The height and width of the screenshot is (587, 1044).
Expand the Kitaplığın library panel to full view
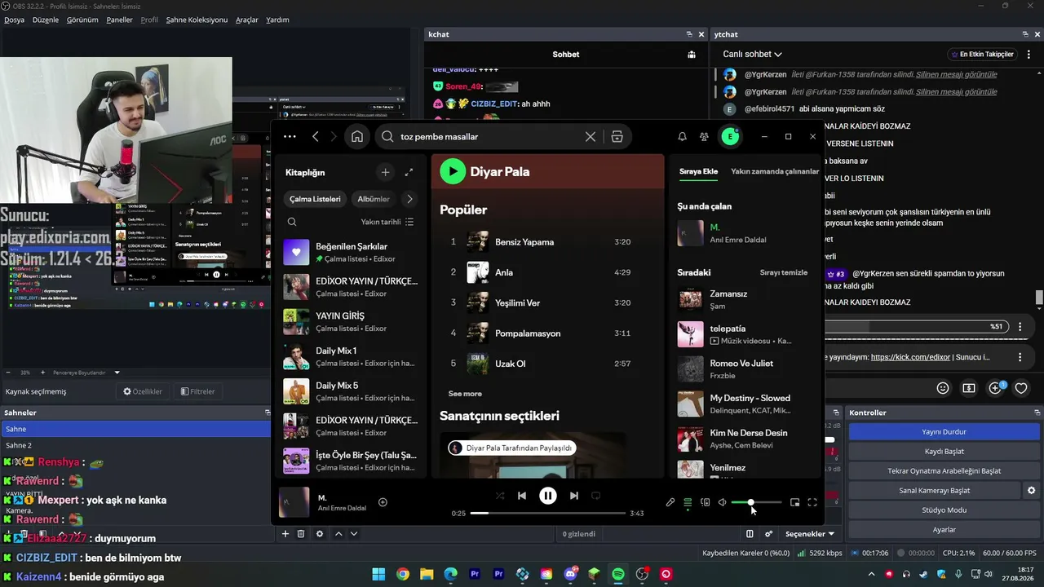tap(409, 172)
